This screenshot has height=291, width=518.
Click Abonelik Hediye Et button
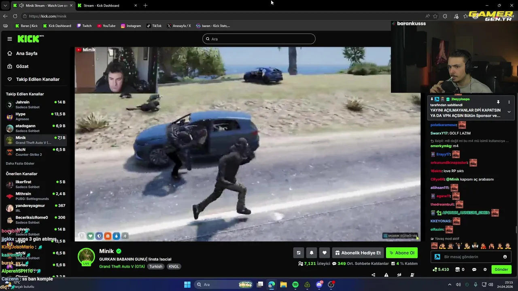tap(358, 253)
